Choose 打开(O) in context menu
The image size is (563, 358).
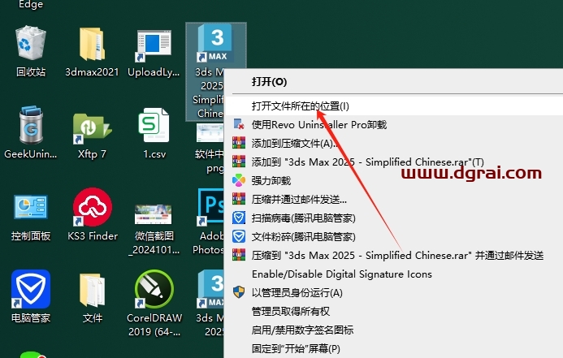click(393, 82)
